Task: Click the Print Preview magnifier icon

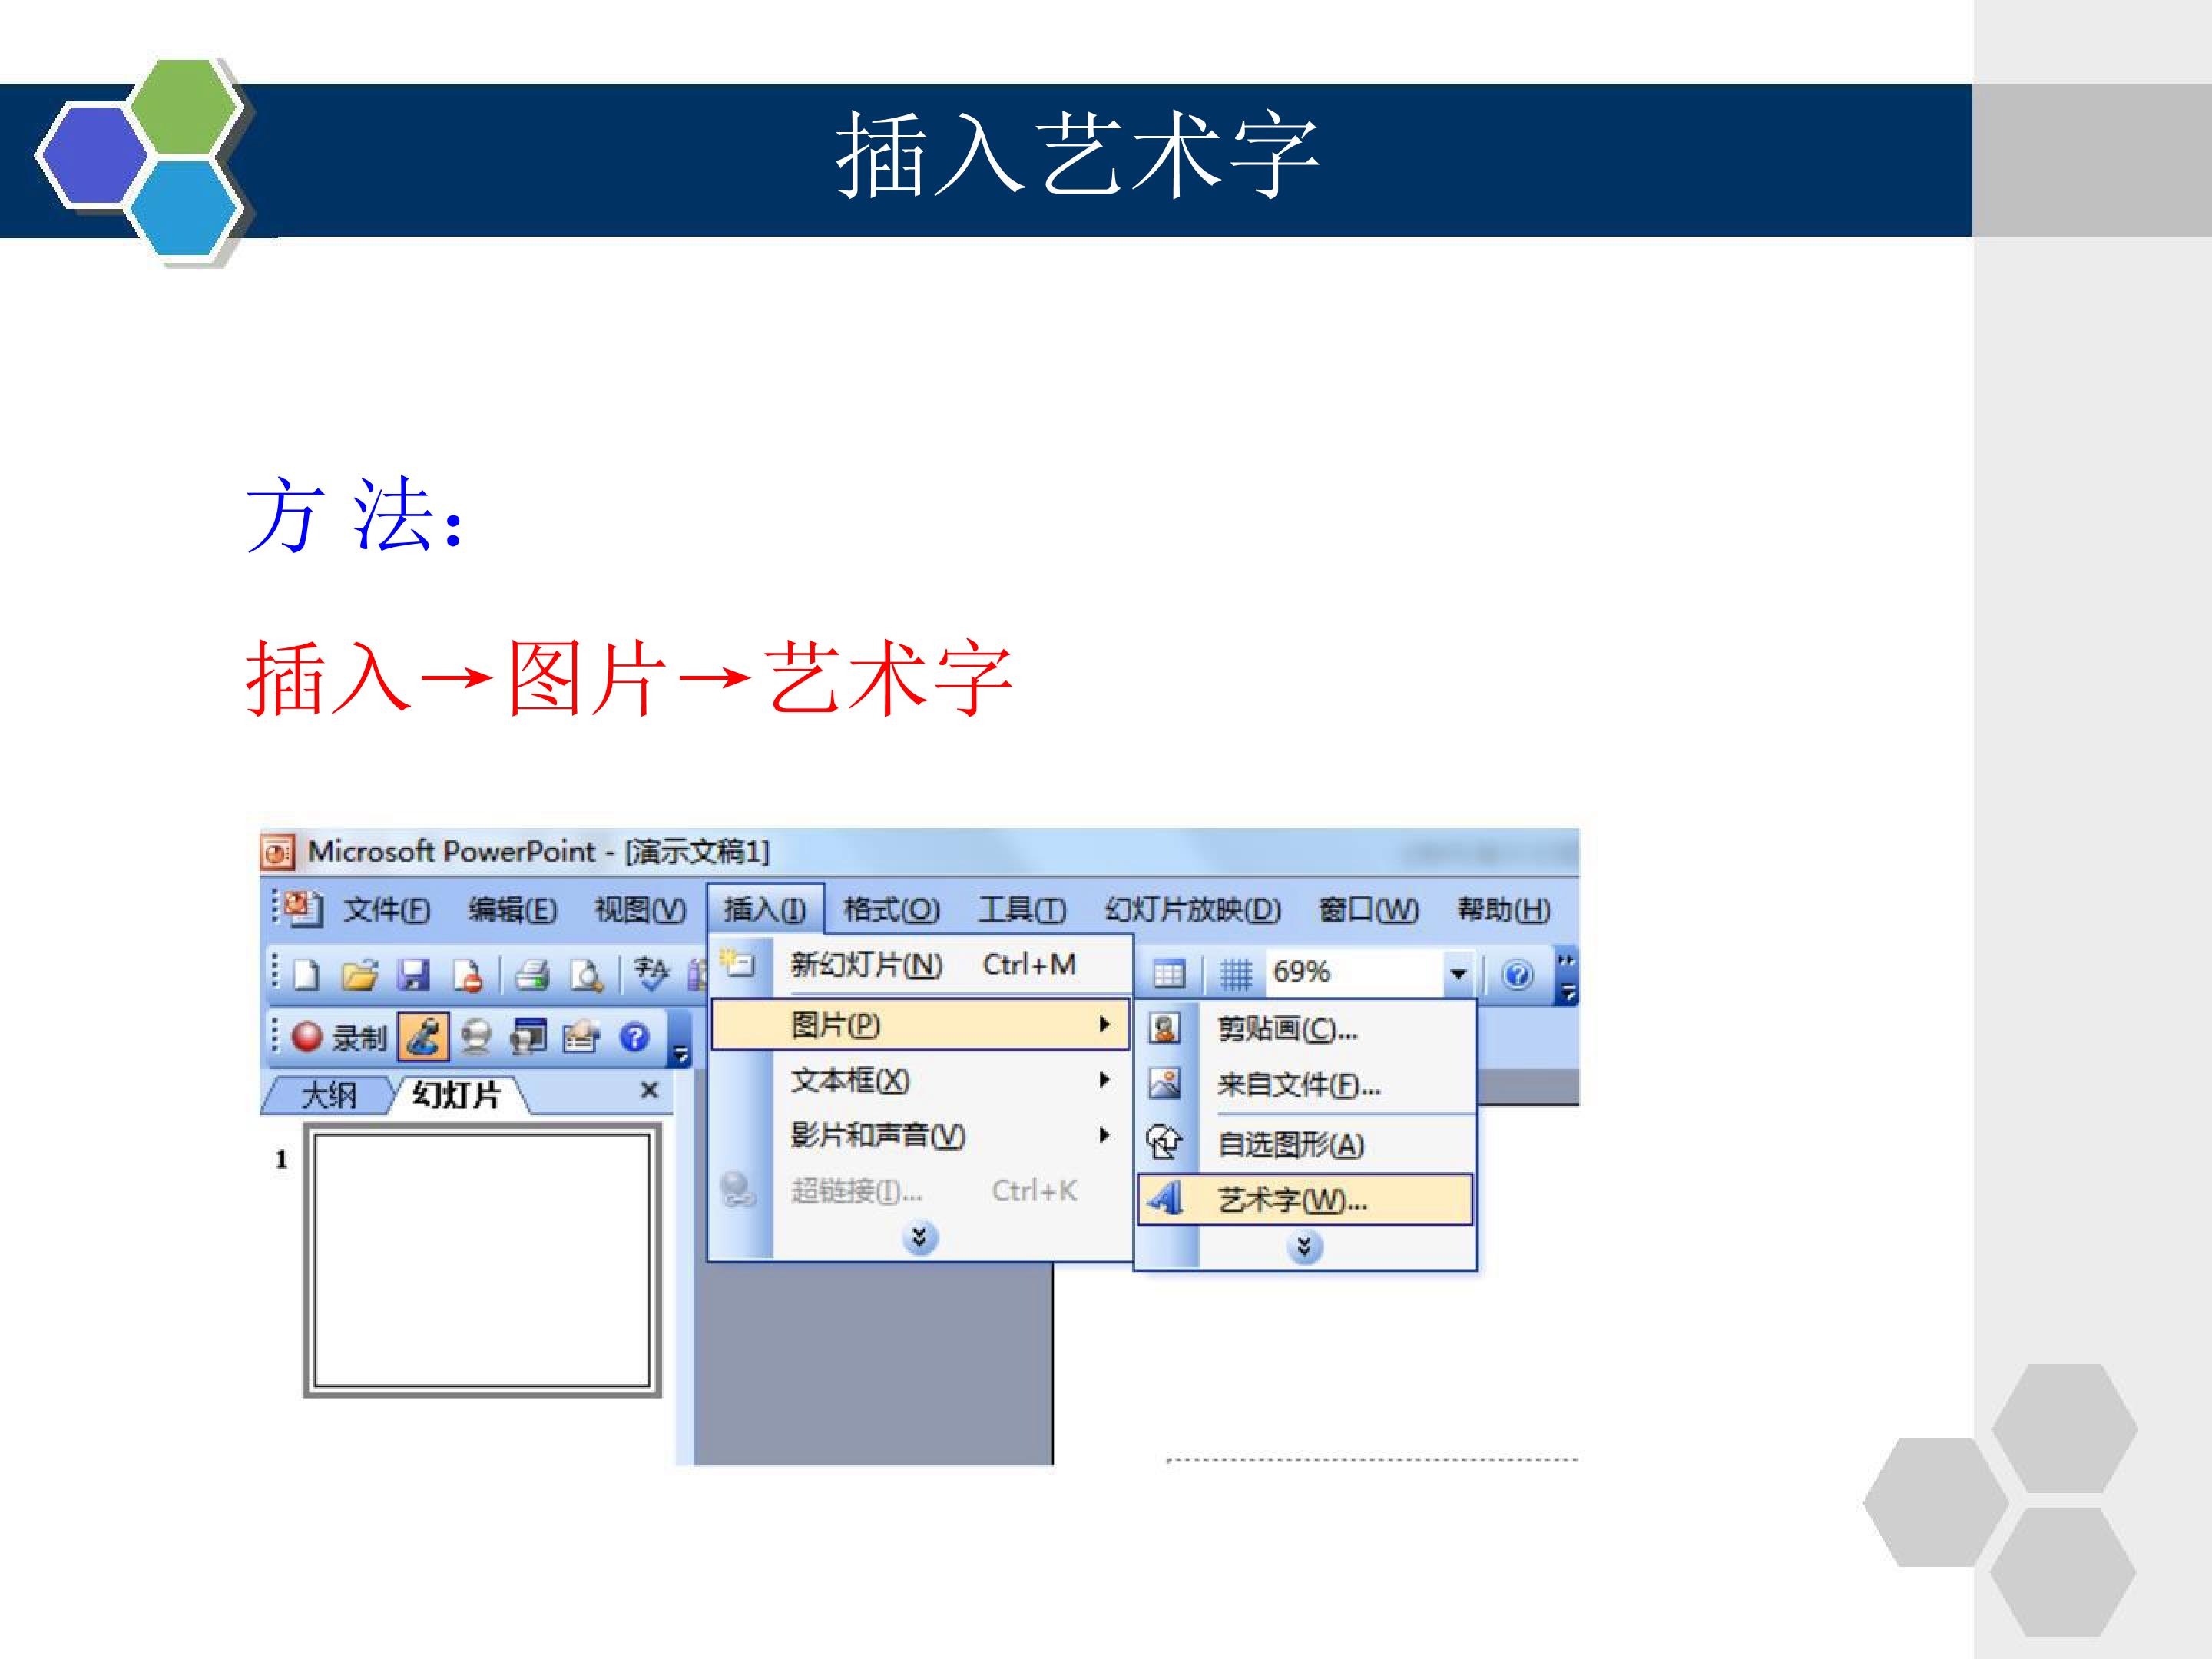Action: click(587, 975)
